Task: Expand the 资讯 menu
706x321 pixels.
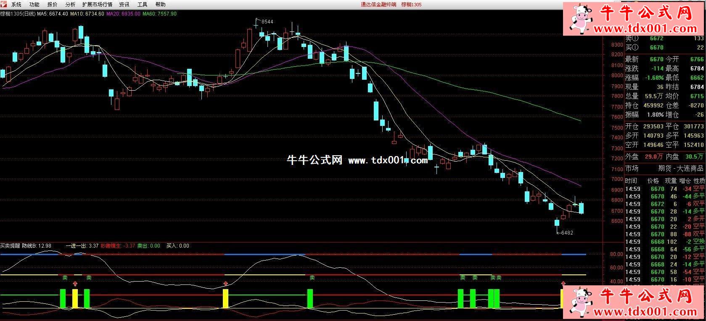Action: pos(124,5)
